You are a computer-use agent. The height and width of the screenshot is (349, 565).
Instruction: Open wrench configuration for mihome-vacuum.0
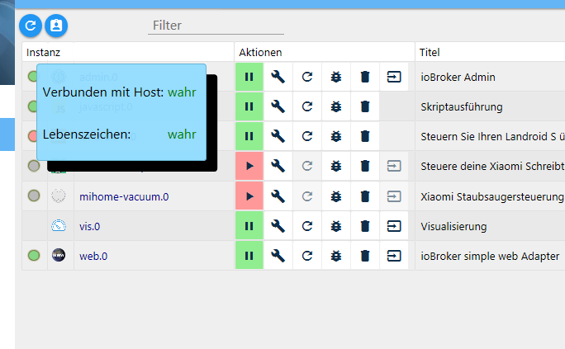click(x=278, y=196)
